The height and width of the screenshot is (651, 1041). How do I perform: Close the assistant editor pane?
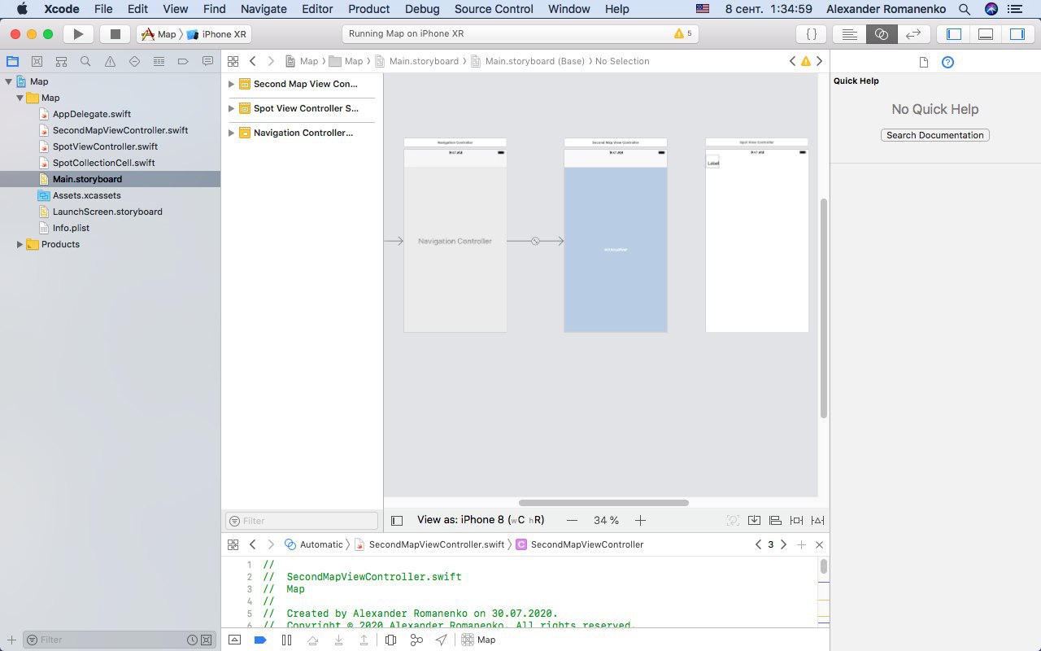[x=819, y=544]
